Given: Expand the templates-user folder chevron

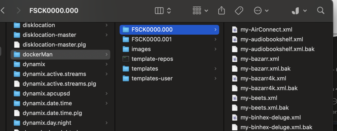Looking at the screenshot, I should [x=215, y=78].
